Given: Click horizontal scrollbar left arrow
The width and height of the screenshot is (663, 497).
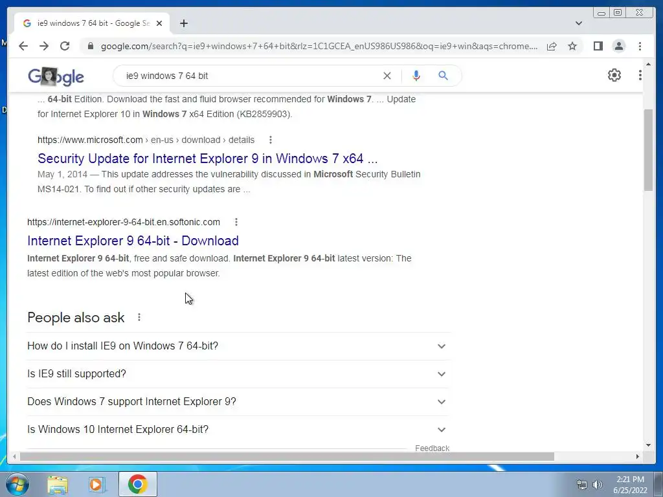Looking at the screenshot, I should point(14,456).
